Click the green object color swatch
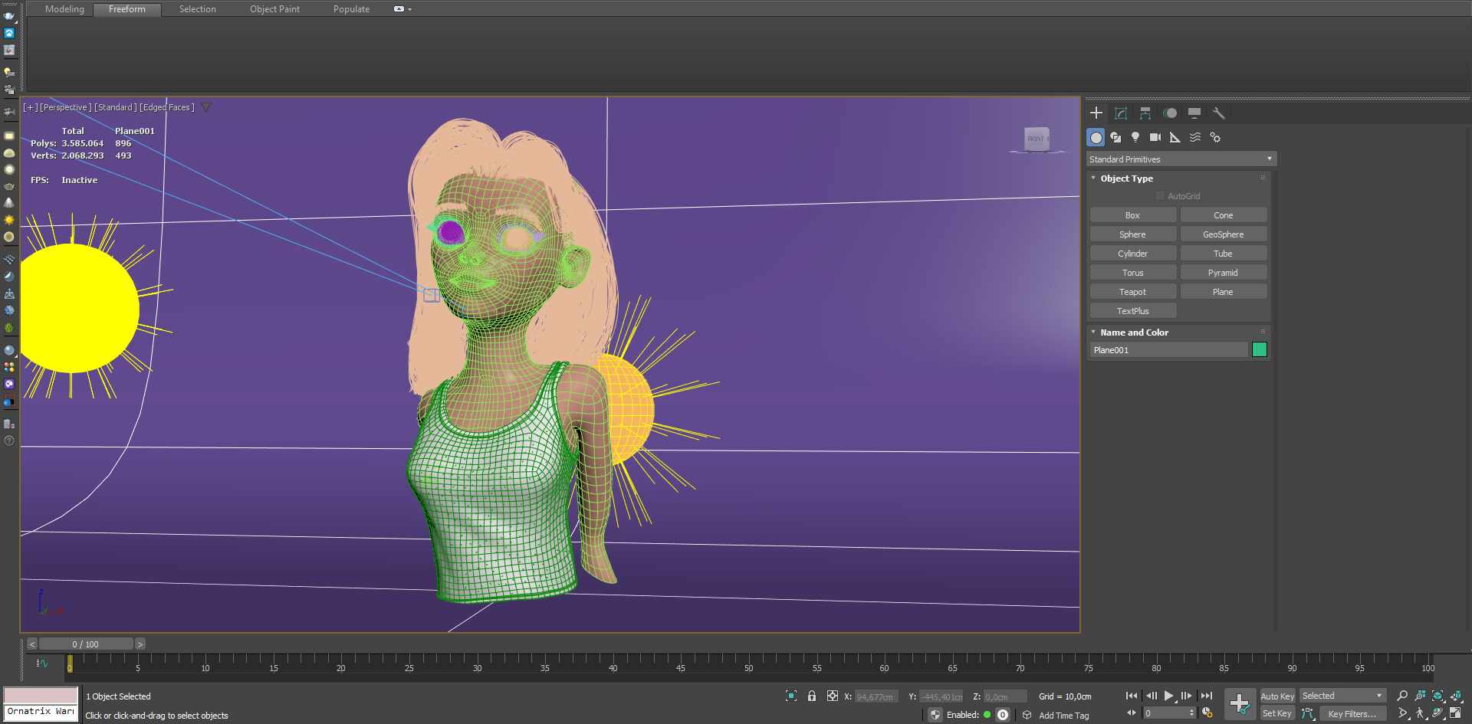Image resolution: width=1472 pixels, height=724 pixels. [x=1259, y=350]
